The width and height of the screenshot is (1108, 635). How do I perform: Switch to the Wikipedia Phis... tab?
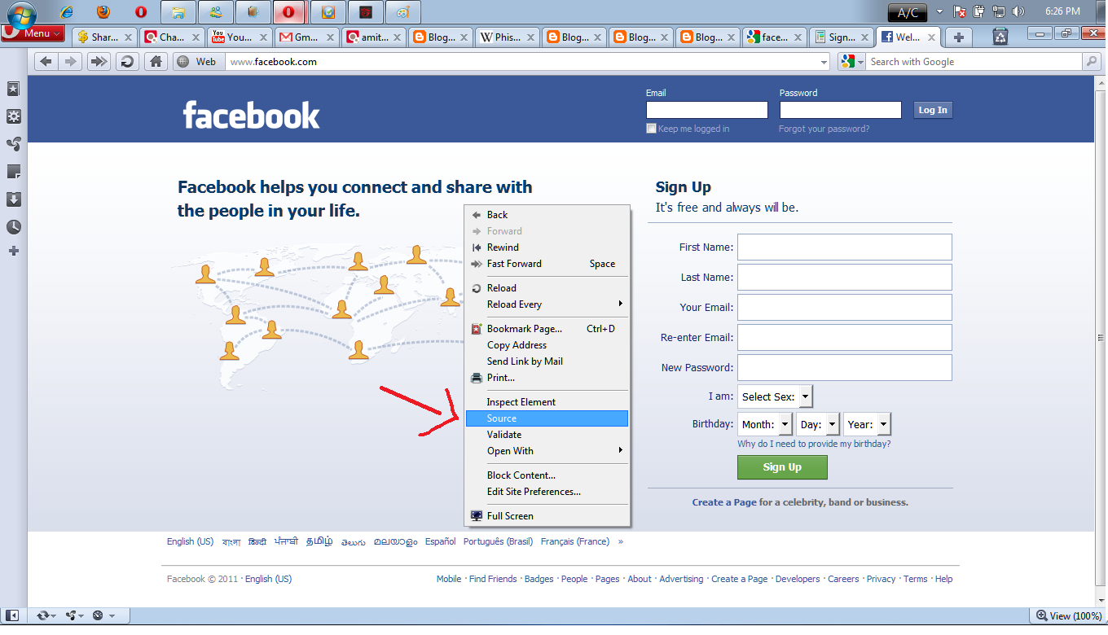pos(508,37)
